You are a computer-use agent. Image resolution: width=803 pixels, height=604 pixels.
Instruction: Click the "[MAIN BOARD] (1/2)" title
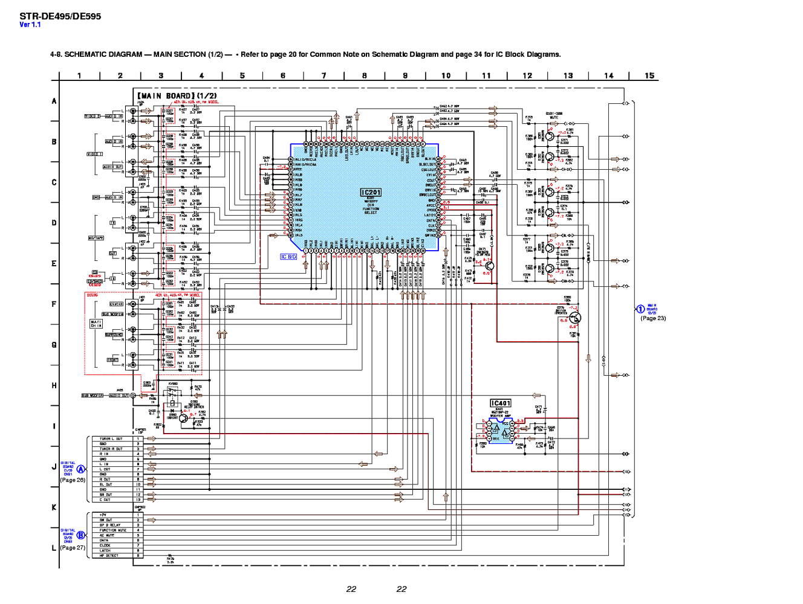click(177, 95)
